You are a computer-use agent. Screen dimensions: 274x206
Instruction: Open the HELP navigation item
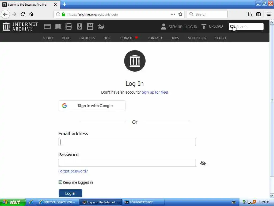click(x=108, y=38)
